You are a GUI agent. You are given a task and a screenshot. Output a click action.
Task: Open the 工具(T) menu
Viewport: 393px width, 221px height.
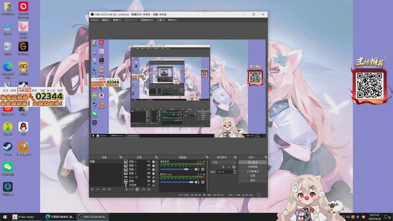pyautogui.click(x=161, y=20)
